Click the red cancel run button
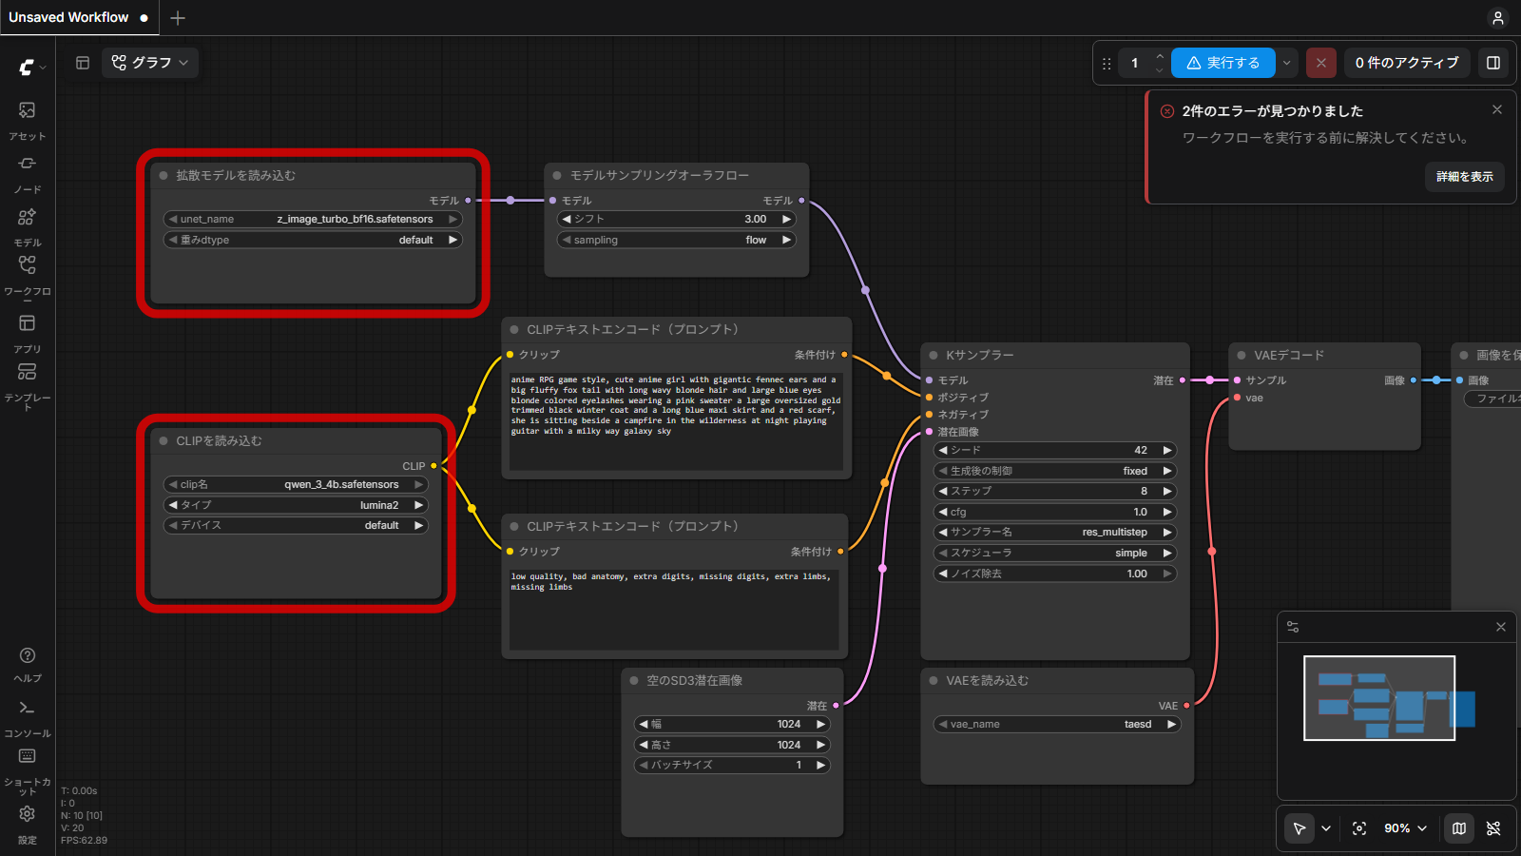Viewport: 1521px width, 856px height. point(1321,63)
